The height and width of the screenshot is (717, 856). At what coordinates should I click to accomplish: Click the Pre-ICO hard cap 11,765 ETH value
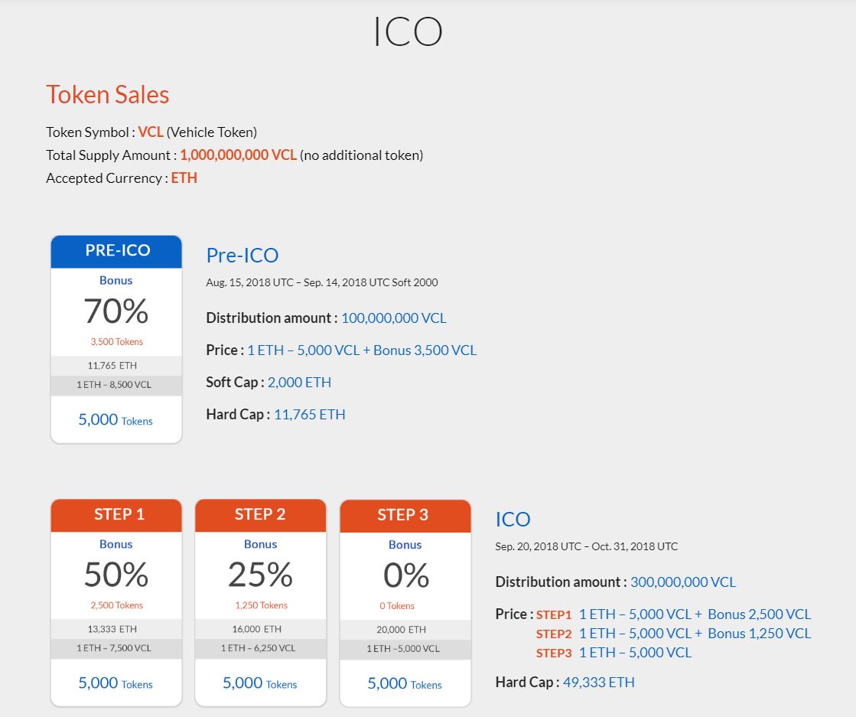309,415
